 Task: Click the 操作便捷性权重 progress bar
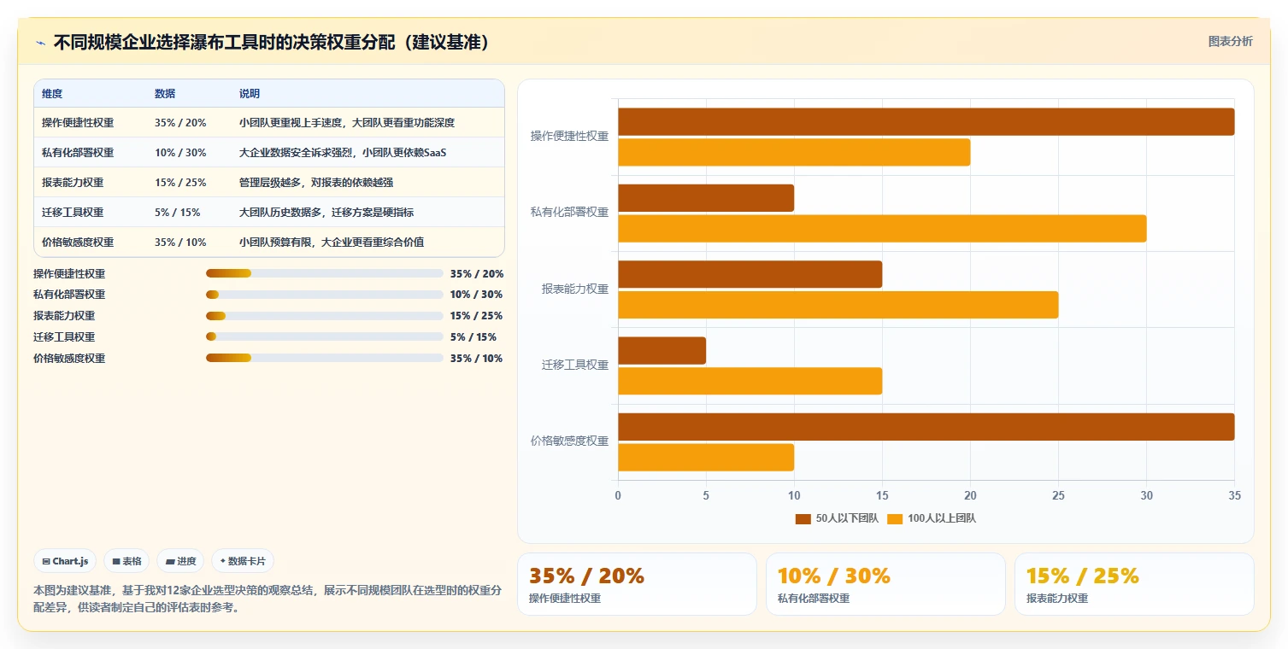[325, 273]
